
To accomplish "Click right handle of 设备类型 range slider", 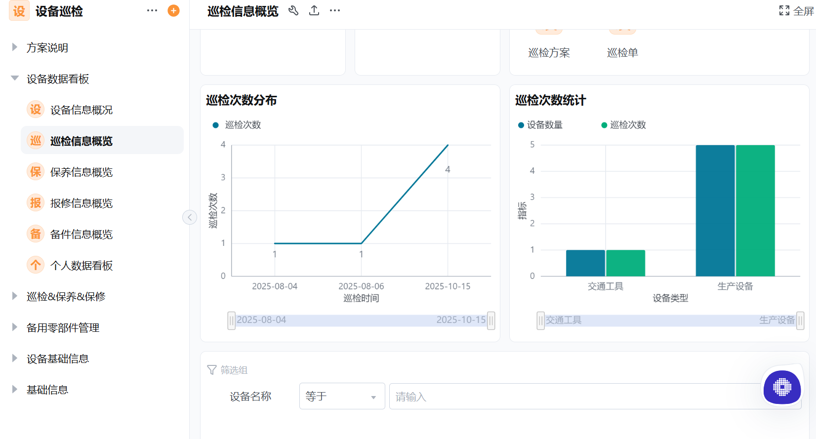I will tap(800, 320).
